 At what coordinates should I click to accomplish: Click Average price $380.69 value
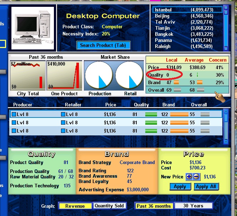coord(197,67)
